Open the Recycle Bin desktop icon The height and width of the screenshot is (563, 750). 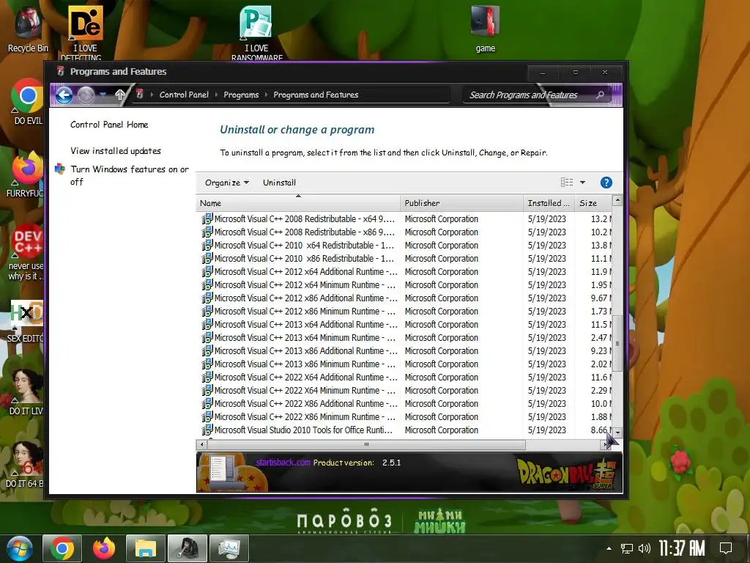tap(28, 29)
